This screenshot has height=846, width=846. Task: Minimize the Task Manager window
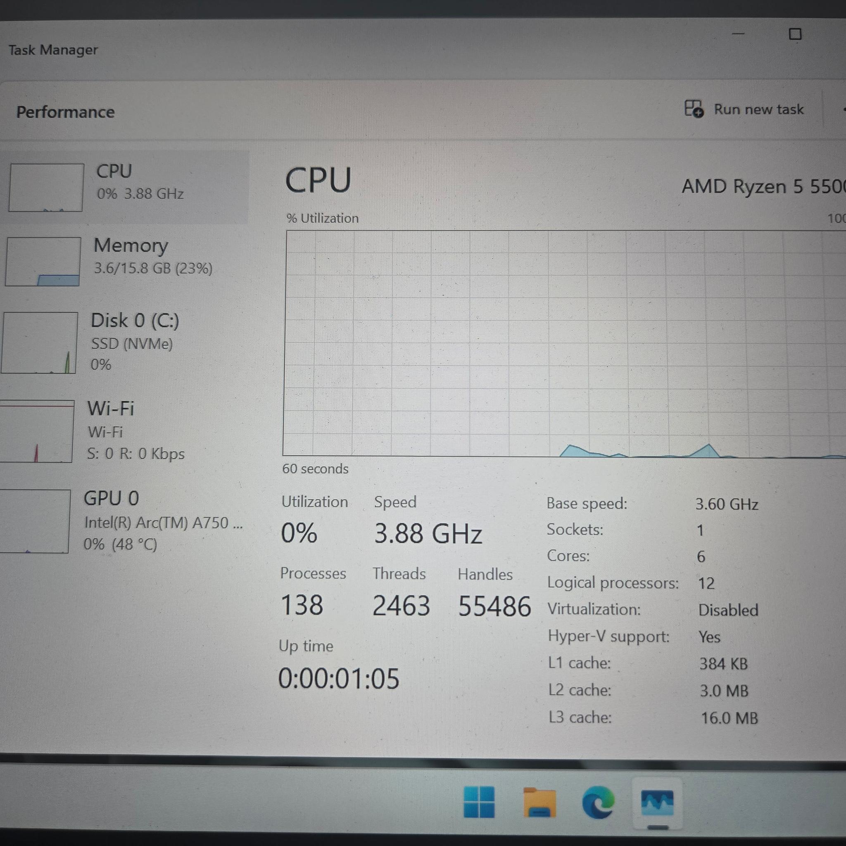click(x=738, y=33)
